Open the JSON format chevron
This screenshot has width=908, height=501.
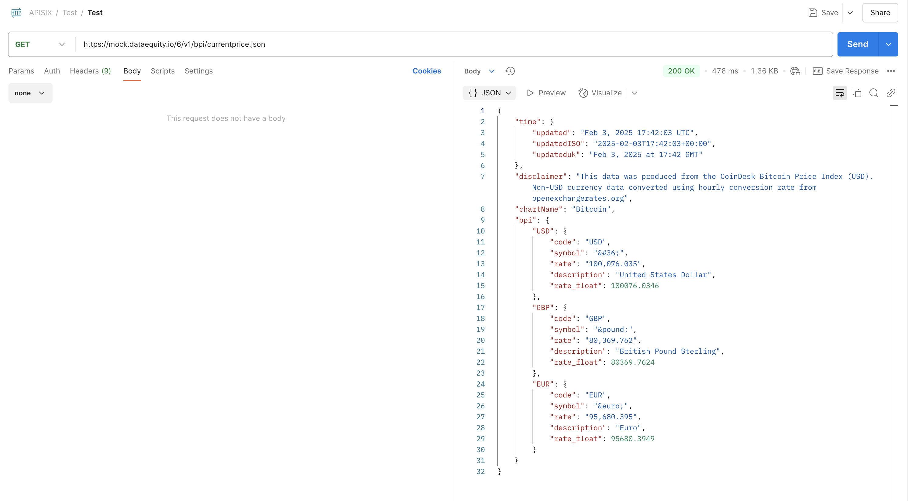click(508, 93)
